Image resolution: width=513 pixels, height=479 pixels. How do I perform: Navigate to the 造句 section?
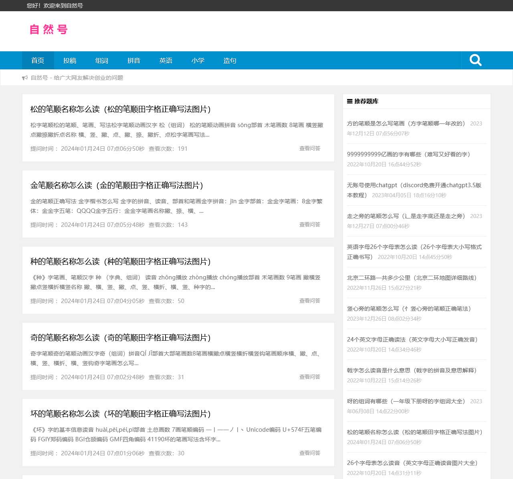coord(230,61)
